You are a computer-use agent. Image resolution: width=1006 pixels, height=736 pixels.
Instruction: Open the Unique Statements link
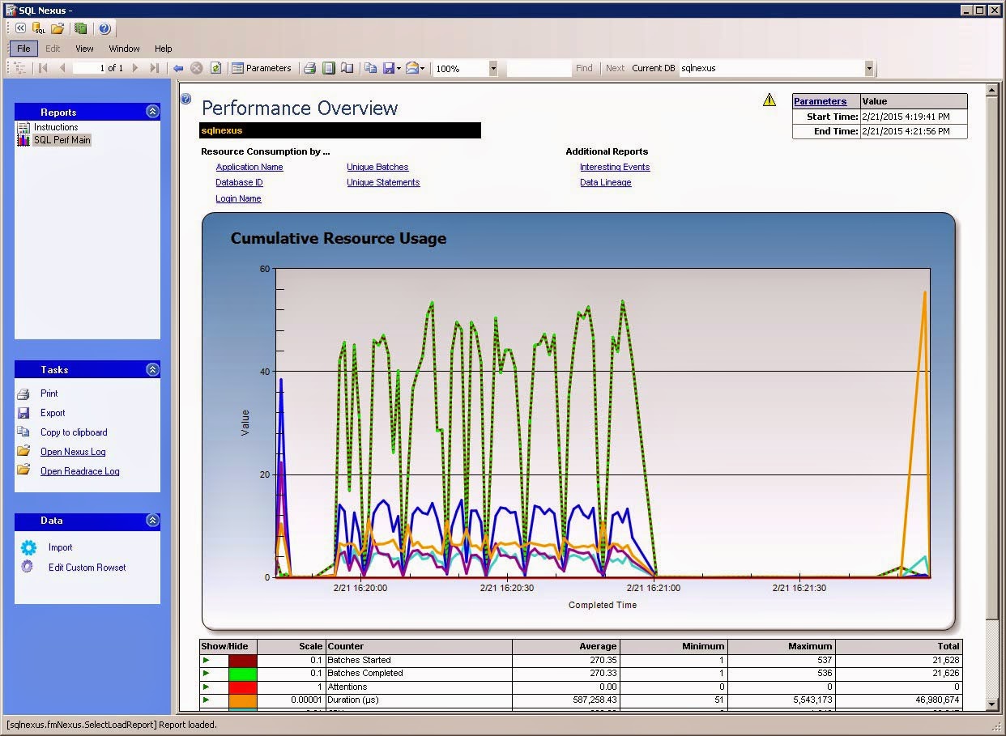(383, 182)
